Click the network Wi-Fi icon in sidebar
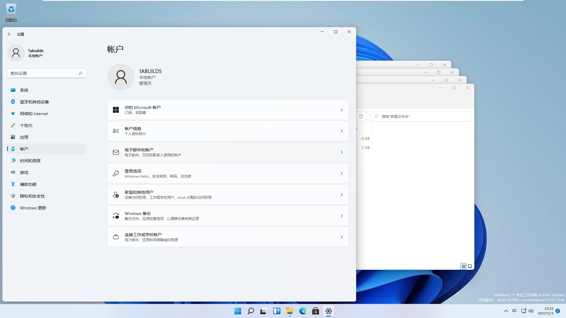Image resolution: width=566 pixels, height=318 pixels. [x=13, y=113]
